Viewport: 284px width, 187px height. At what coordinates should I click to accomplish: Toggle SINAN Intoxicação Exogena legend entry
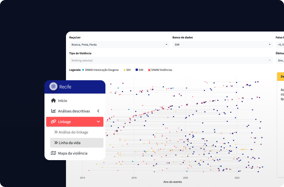tap(101, 70)
